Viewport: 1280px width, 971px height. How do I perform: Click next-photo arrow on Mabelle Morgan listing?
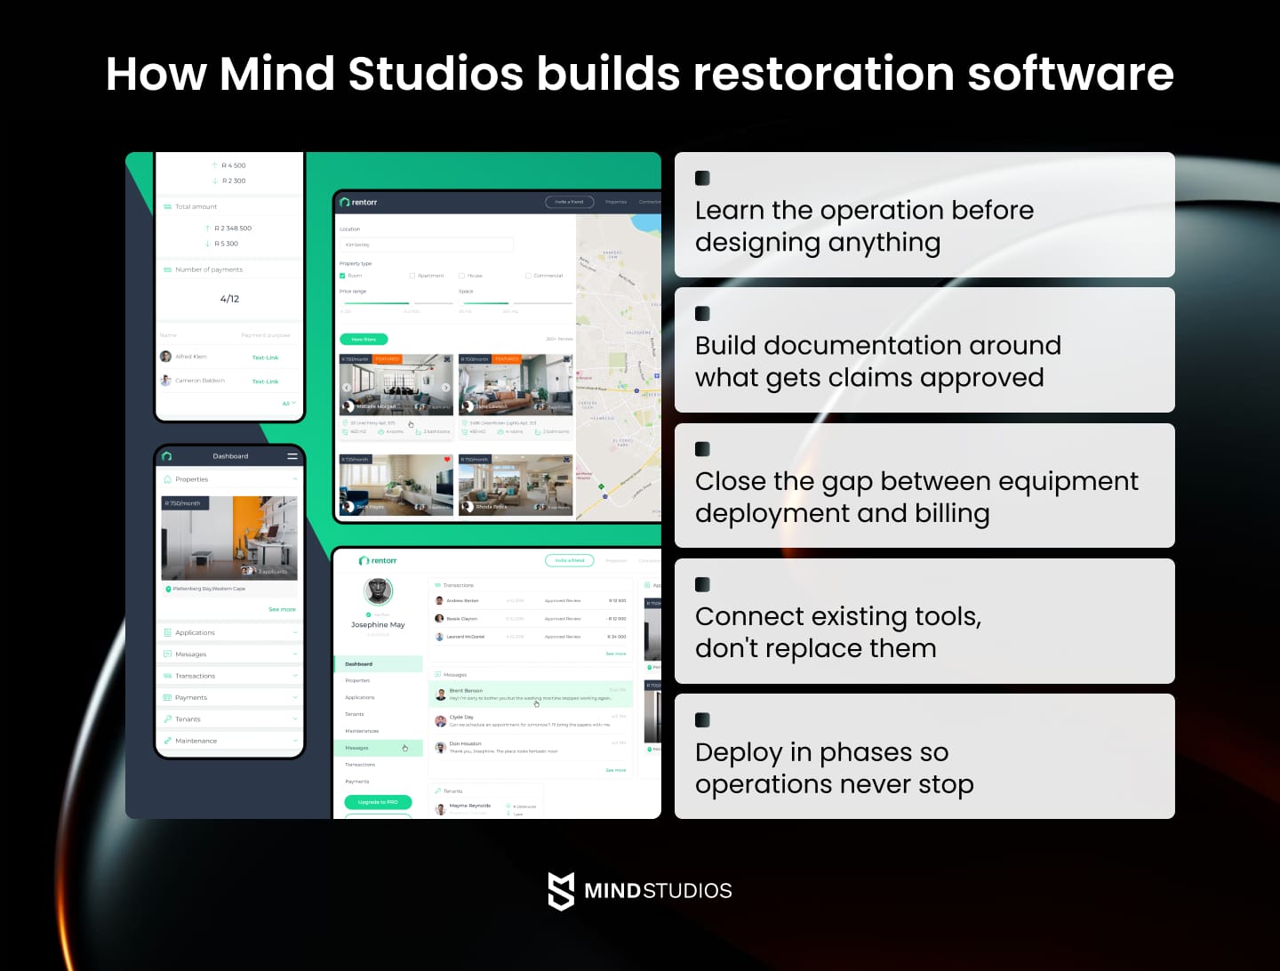(x=445, y=388)
